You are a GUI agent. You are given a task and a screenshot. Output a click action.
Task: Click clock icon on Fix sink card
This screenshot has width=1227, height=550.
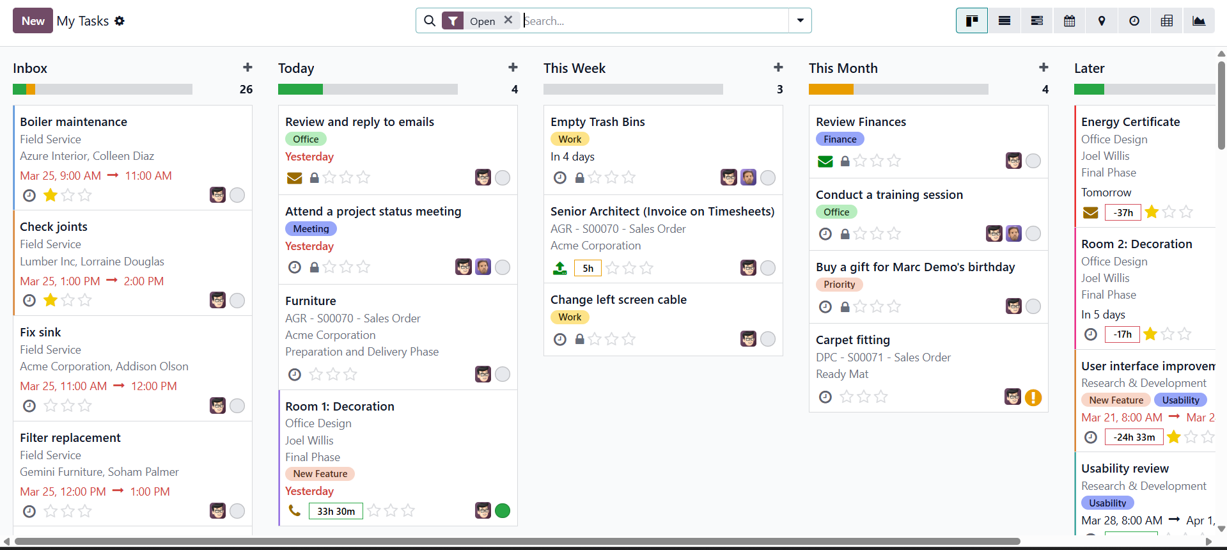(29, 405)
